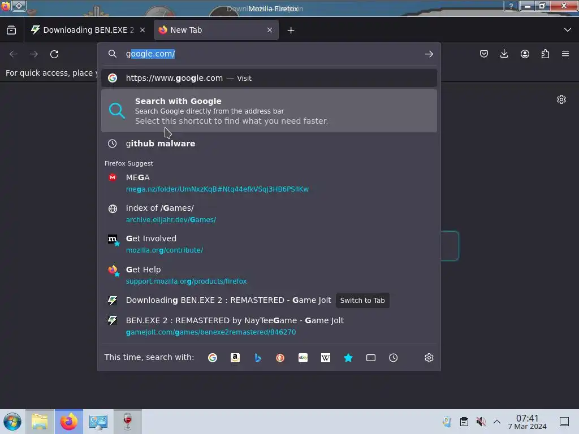Visit https://www.google.com suggestion
579x434 pixels.
coord(269,78)
